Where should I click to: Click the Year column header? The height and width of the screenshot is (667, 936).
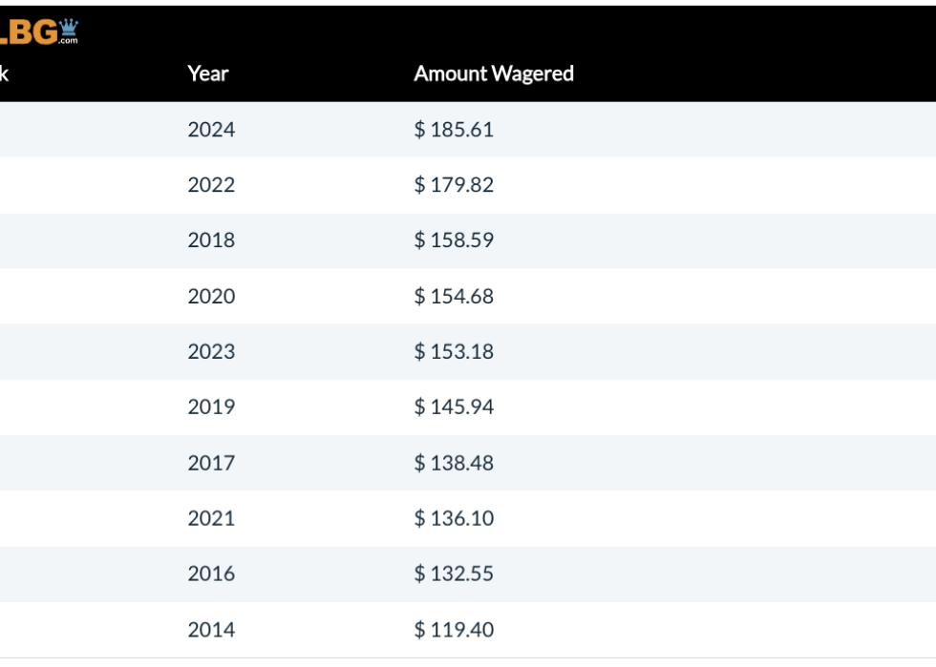tap(207, 73)
